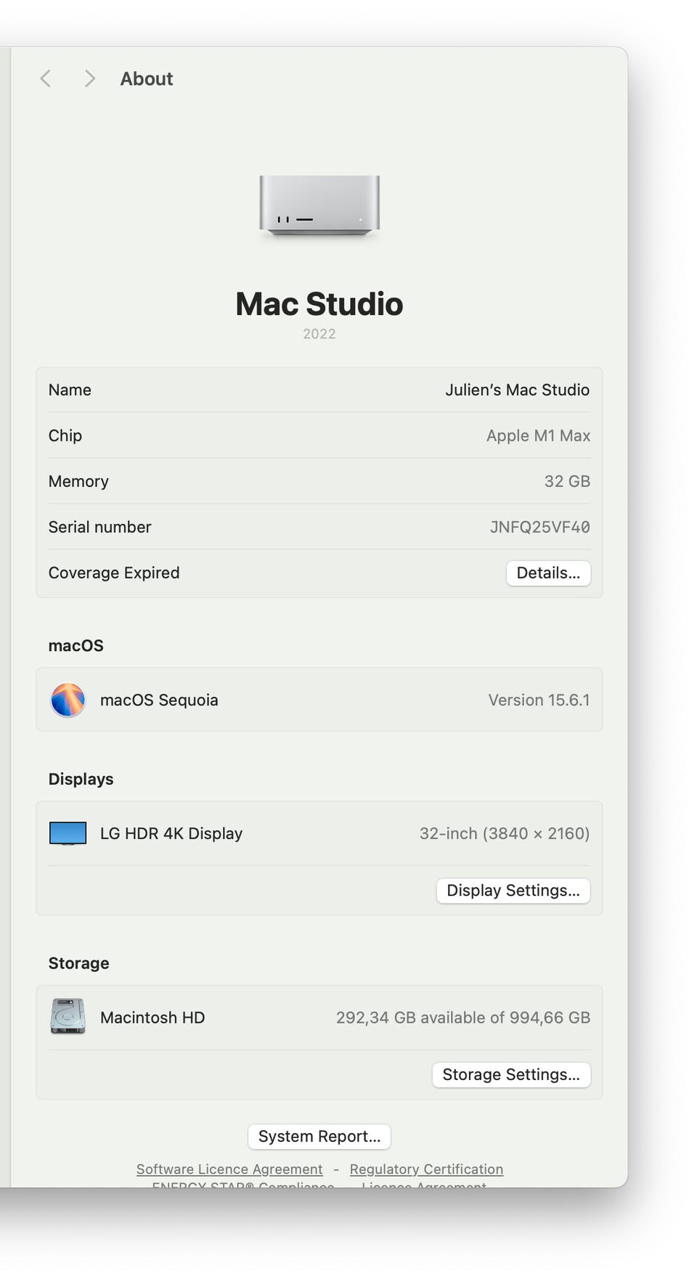The width and height of the screenshot is (697, 1279).
Task: Click the Macintosh HD available storage text
Action: click(x=462, y=1018)
